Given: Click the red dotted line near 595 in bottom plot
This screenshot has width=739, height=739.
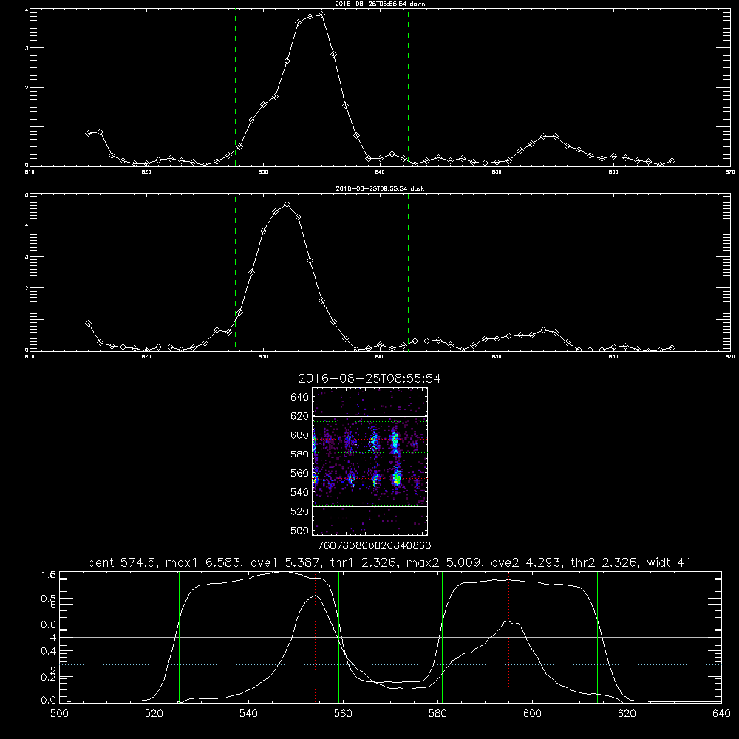Looking at the screenshot, I should (x=509, y=638).
